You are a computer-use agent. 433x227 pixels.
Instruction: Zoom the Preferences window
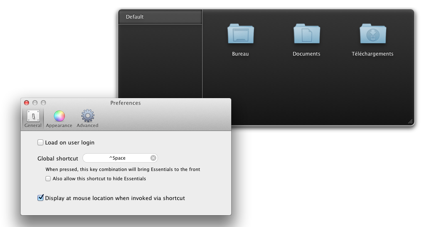tap(43, 103)
